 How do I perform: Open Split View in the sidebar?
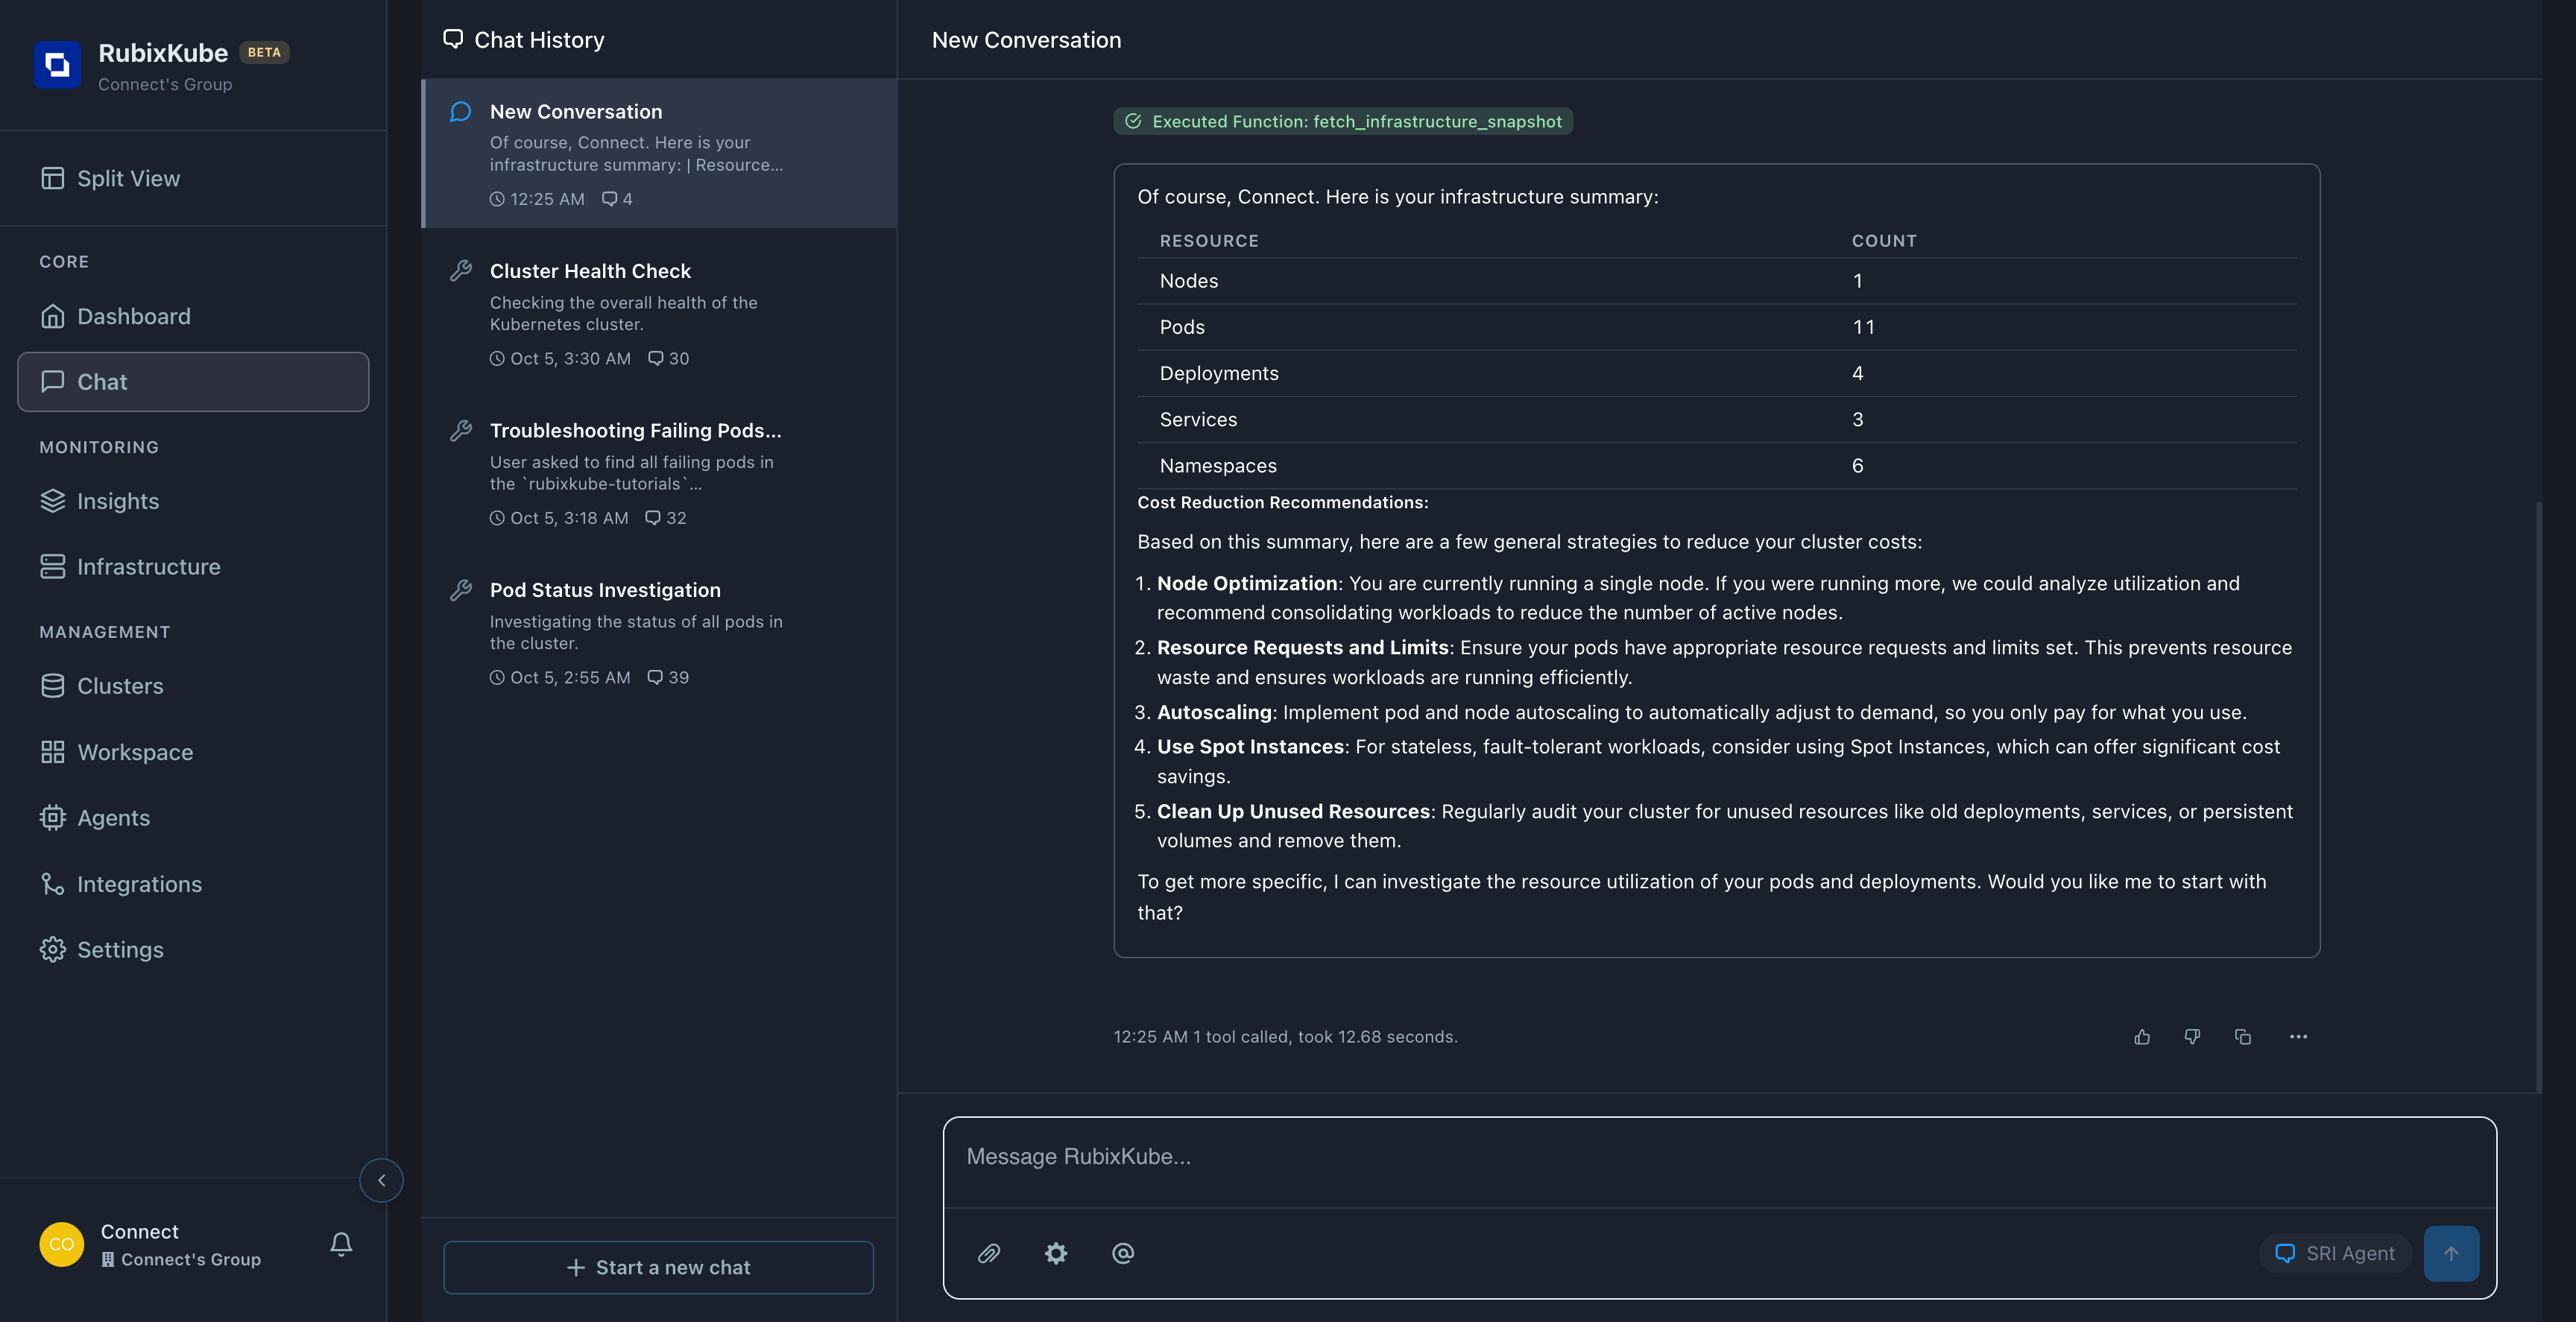click(x=128, y=178)
